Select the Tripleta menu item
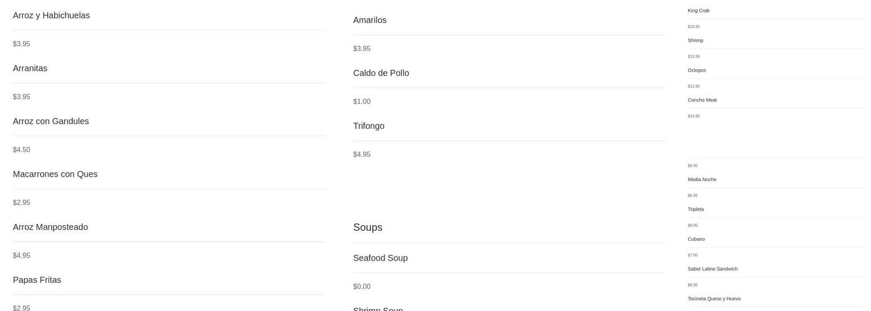This screenshot has width=871, height=311. [696, 210]
